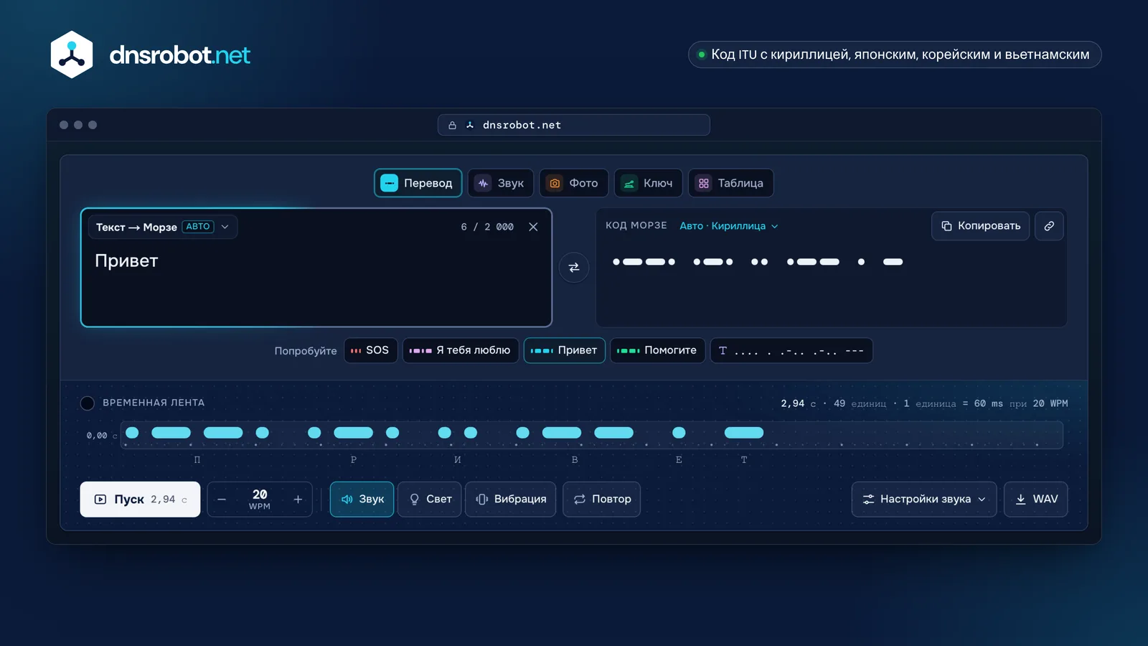
Task: Open the Таблица tab
Action: 731,183
